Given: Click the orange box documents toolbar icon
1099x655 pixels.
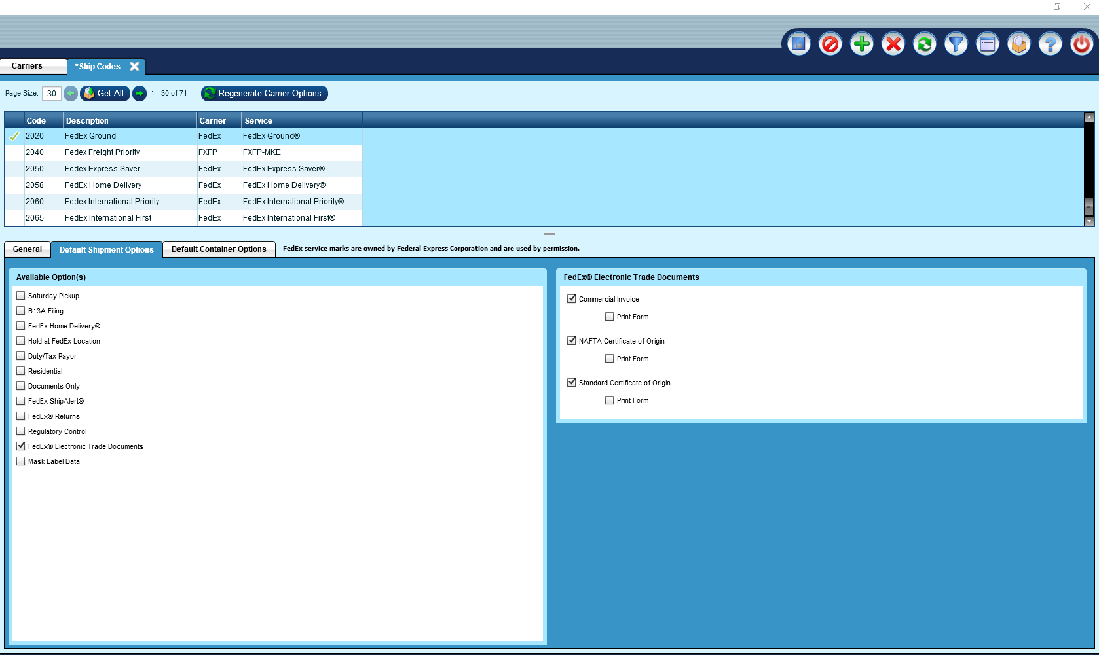Looking at the screenshot, I should pos(1018,44).
